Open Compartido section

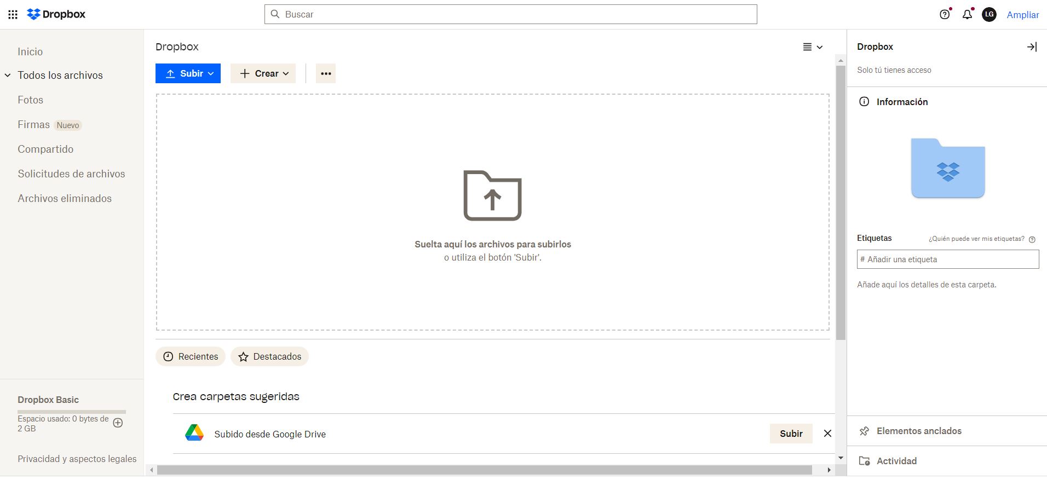click(x=45, y=149)
